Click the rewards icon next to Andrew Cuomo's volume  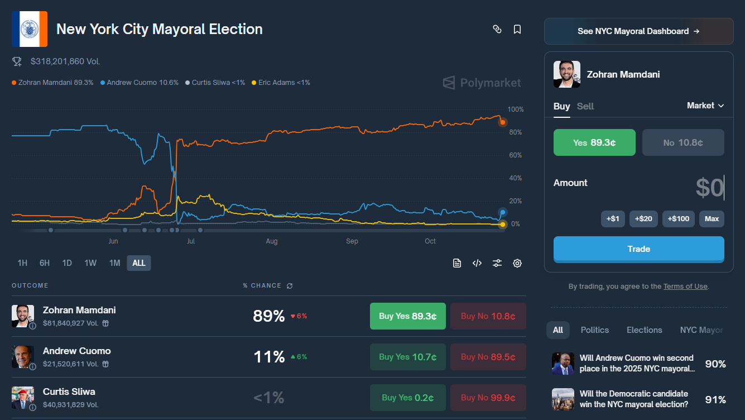[105, 364]
